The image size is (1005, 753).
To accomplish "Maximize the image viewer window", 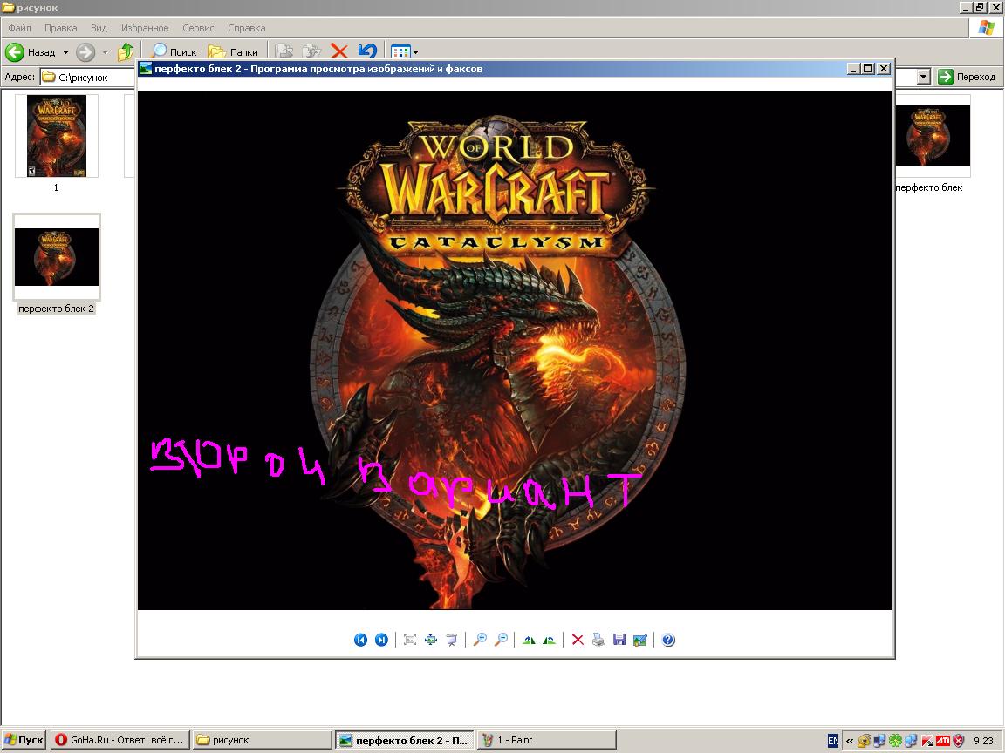I will coord(868,69).
